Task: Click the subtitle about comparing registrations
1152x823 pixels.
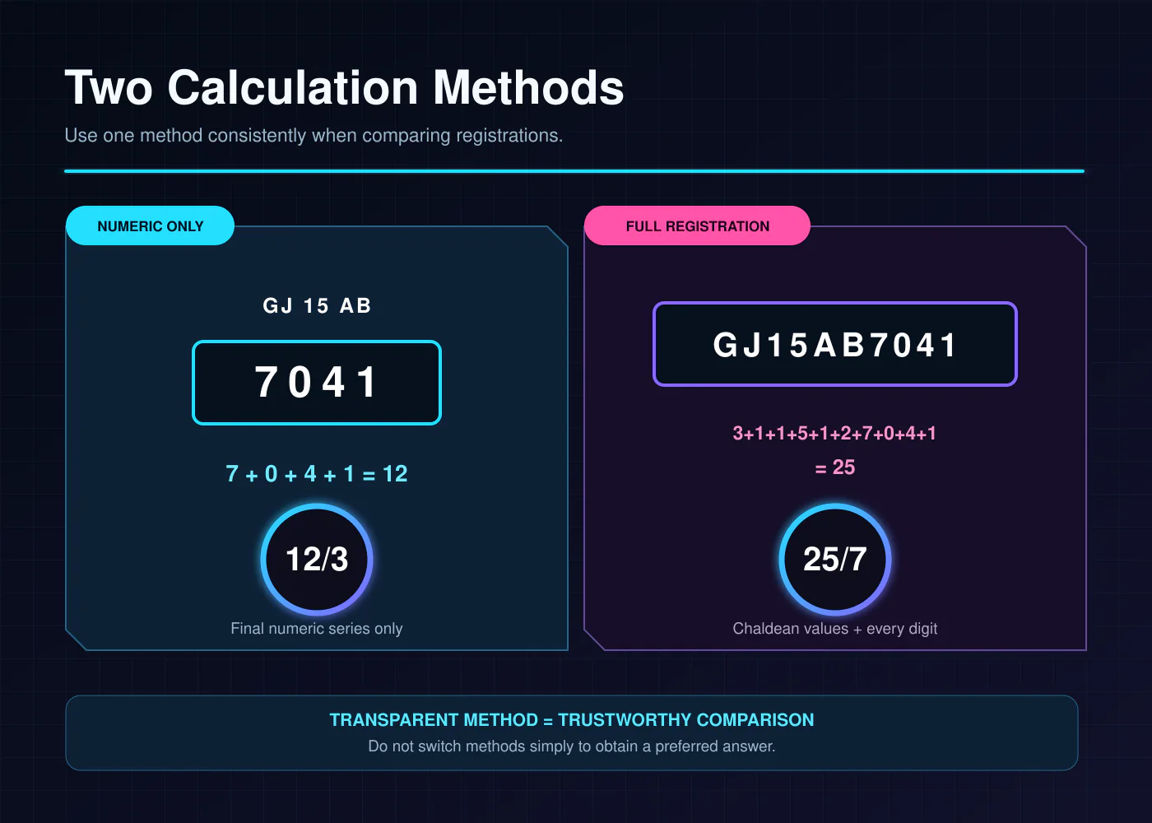Action: click(x=314, y=136)
